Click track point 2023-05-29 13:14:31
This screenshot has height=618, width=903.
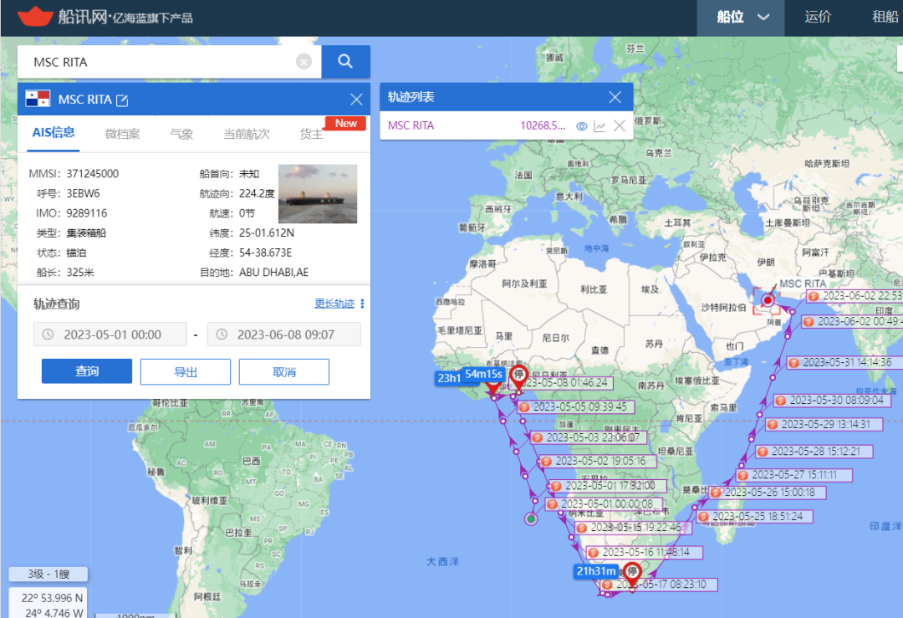[x=824, y=425]
